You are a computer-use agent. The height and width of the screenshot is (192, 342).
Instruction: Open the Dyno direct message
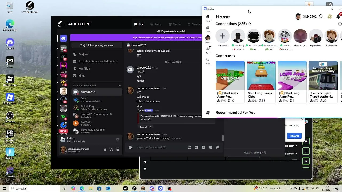pos(97,100)
